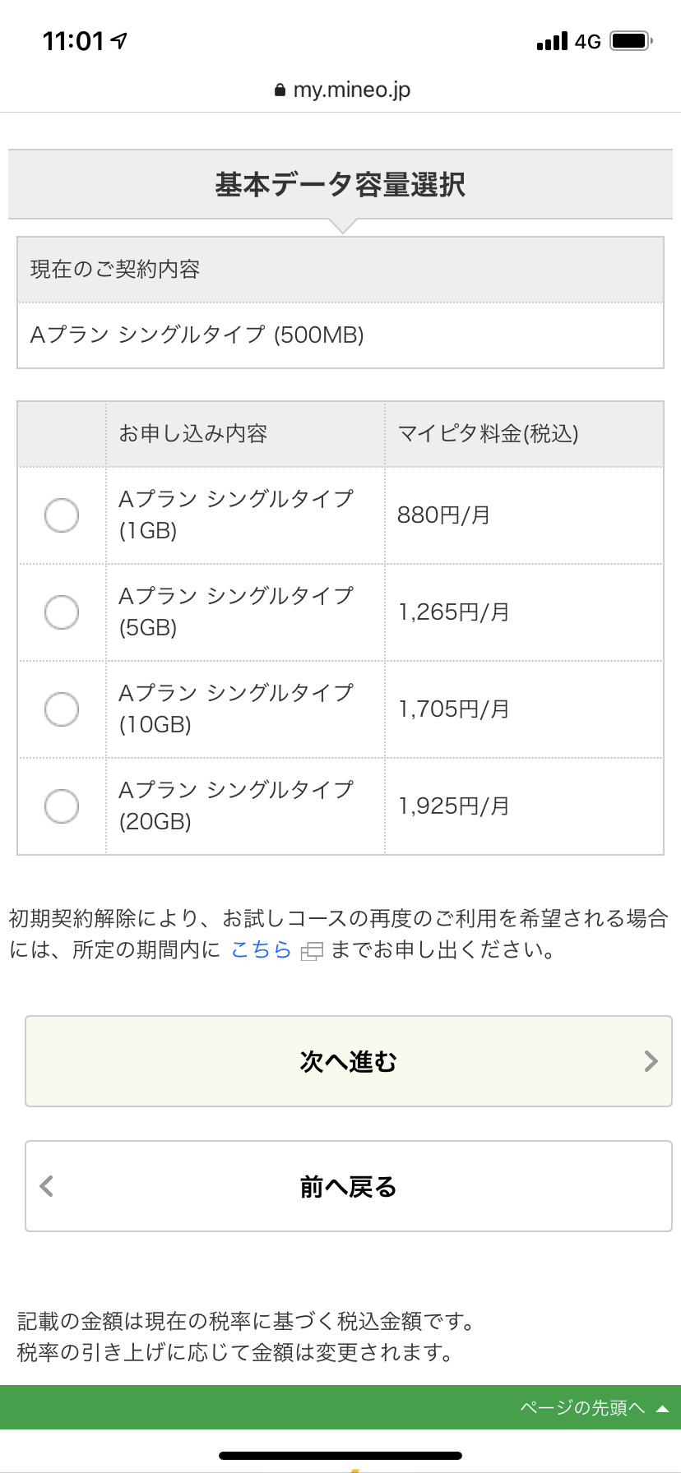Select the 5GB plan radio button
Image resolution: width=681 pixels, height=1473 pixels.
[62, 612]
